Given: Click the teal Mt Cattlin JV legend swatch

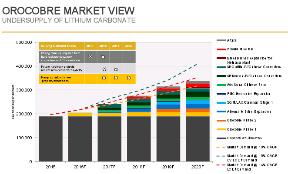Looking at the screenshot, I should pos(221,67).
